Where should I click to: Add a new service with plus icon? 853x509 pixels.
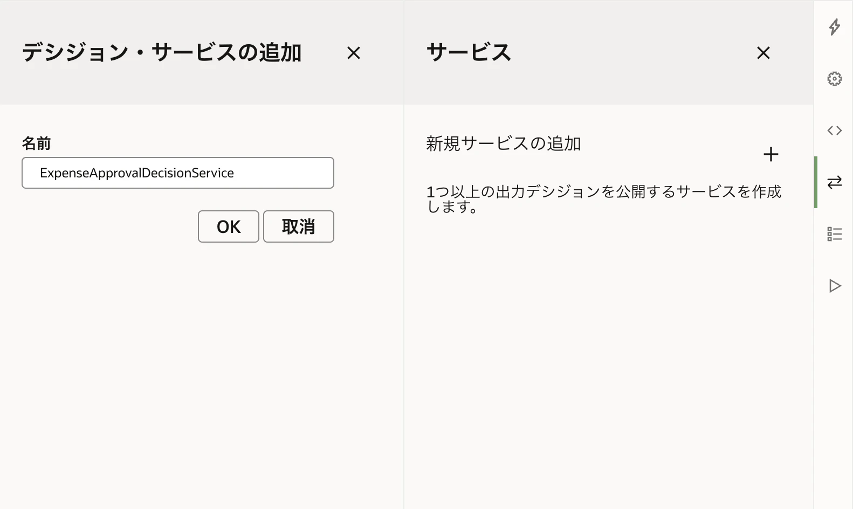pyautogui.click(x=771, y=154)
